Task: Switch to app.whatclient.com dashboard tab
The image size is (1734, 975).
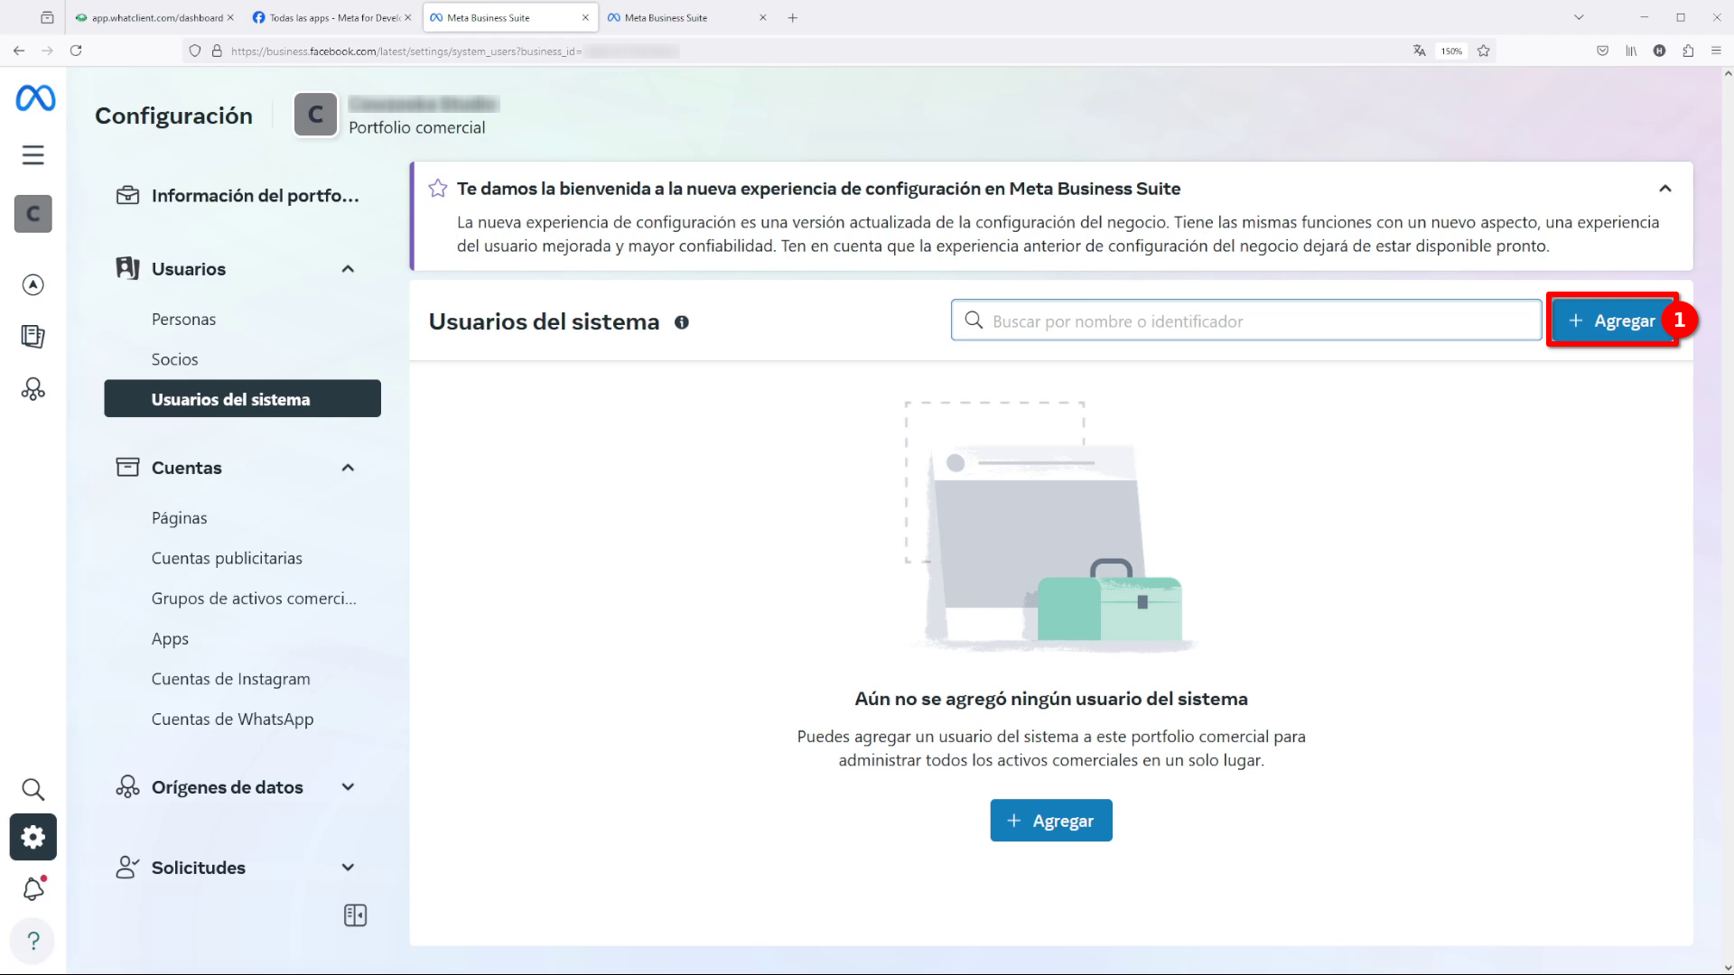Action: pos(154,18)
